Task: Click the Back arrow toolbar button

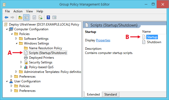Action: click(x=6, y=17)
